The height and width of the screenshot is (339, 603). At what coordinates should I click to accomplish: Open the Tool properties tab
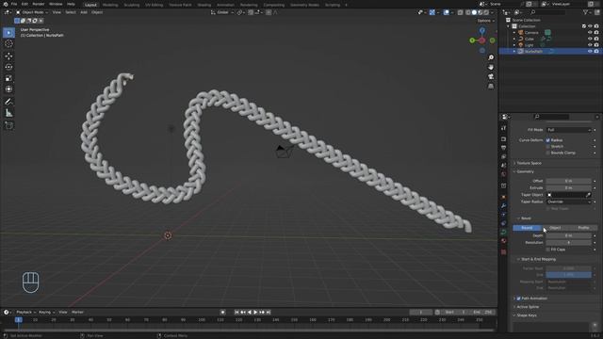503,128
